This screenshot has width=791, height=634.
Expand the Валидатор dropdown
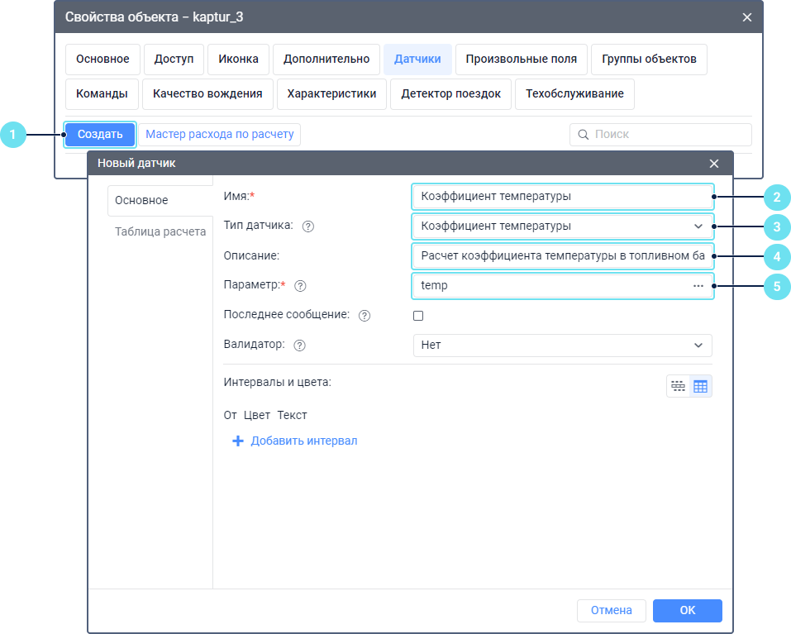click(x=562, y=346)
